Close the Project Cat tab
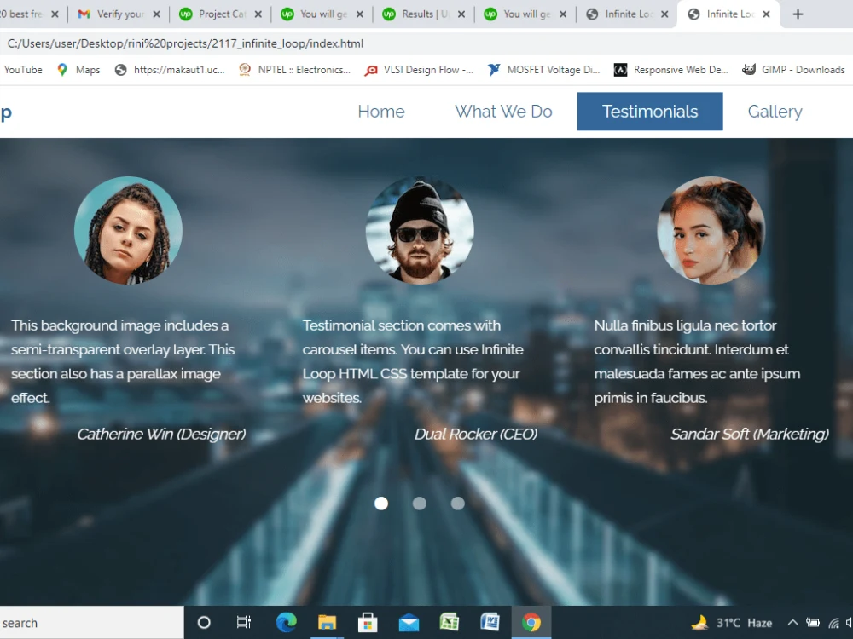 coord(258,14)
